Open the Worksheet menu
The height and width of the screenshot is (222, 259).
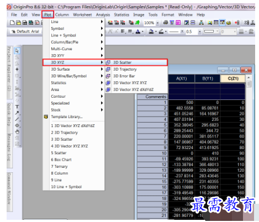coord(82,15)
